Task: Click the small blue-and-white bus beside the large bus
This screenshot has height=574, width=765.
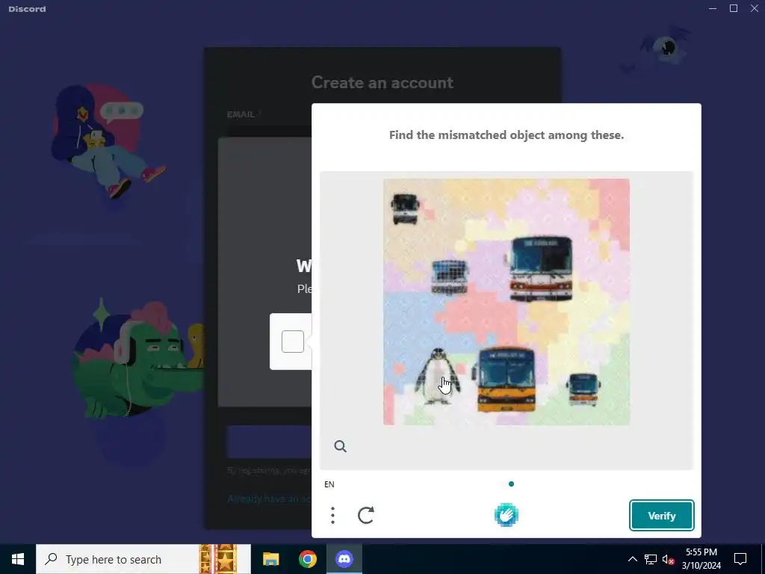Action: (449, 277)
